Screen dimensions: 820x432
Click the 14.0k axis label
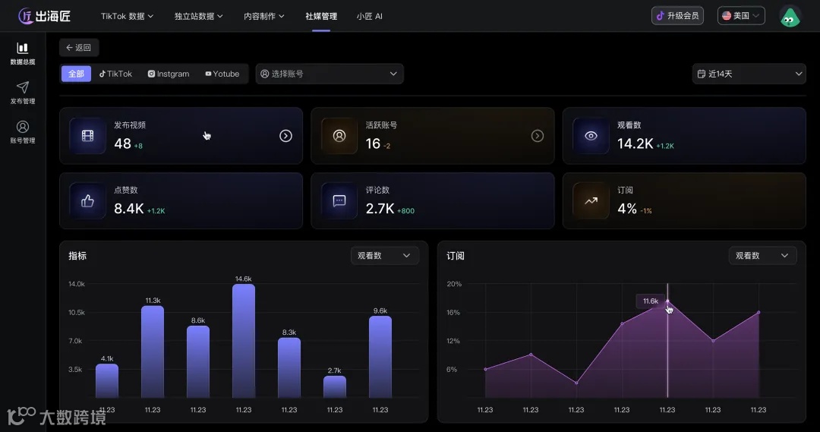click(77, 284)
